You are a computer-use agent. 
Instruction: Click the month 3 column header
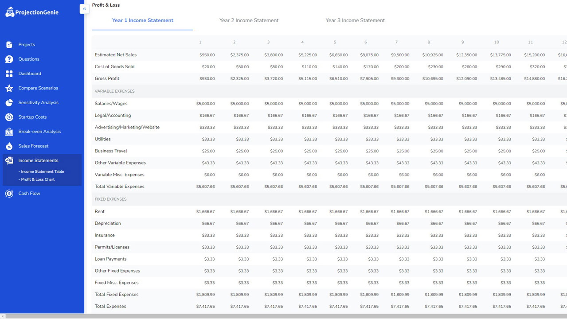coord(268,42)
